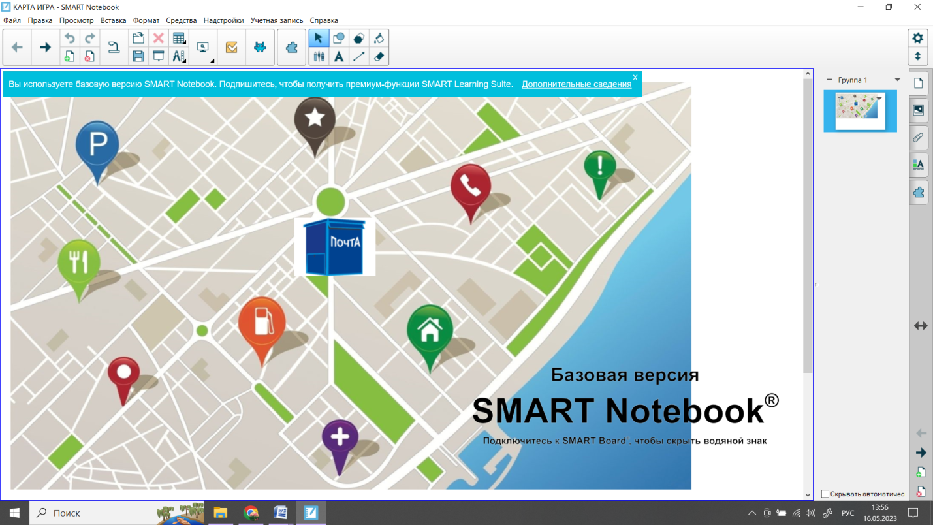
Task: Open the Table insert dropdown
Action: 178,39
